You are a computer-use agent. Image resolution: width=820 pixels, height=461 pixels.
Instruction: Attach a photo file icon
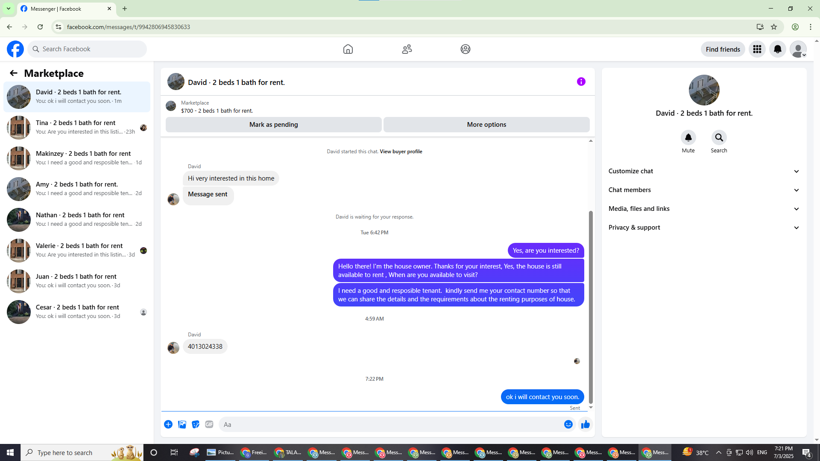coord(182,424)
